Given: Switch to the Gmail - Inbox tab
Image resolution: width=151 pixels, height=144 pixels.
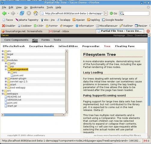Looking at the screenshot, I should (72, 31).
